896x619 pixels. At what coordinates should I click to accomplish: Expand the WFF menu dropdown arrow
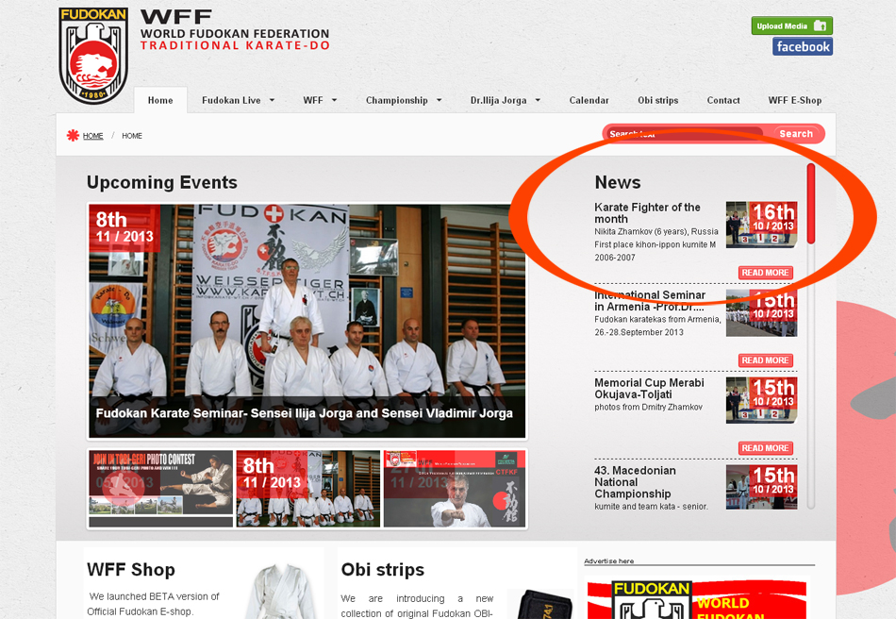pyautogui.click(x=334, y=101)
